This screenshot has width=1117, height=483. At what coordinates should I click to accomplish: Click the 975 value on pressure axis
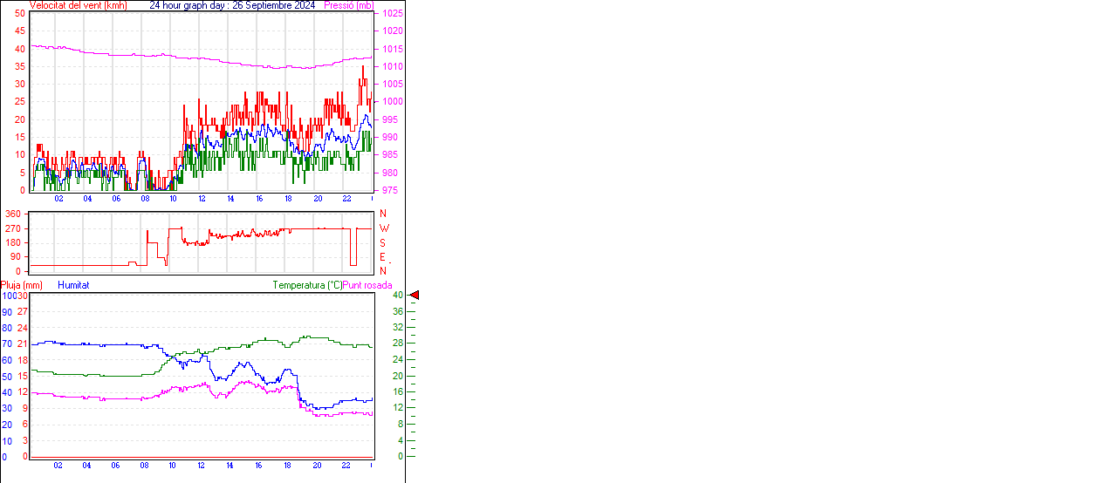click(x=389, y=190)
